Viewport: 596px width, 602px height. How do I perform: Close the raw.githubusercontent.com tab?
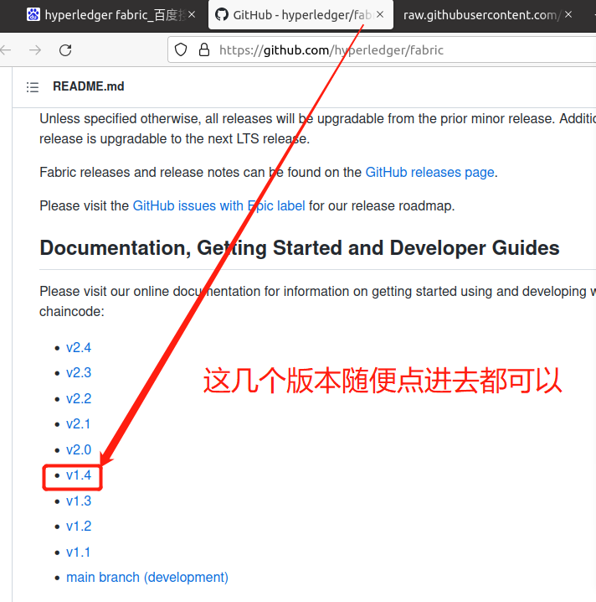click(x=568, y=14)
